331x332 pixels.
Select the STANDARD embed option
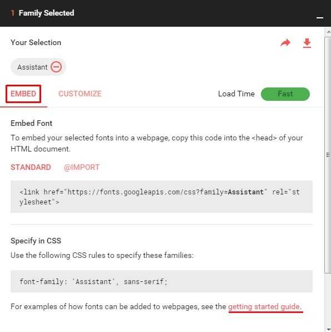(31, 167)
